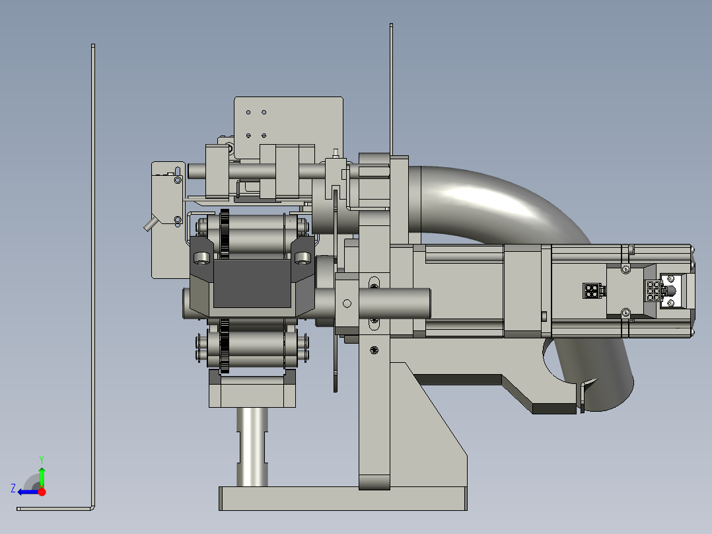Select the thin L-shaped sheet on left
712x534 pixels.
pos(93,276)
